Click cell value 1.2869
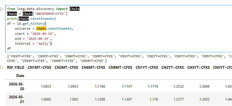Image resolution: width=232 pixels, height=106 pixels. point(204,87)
